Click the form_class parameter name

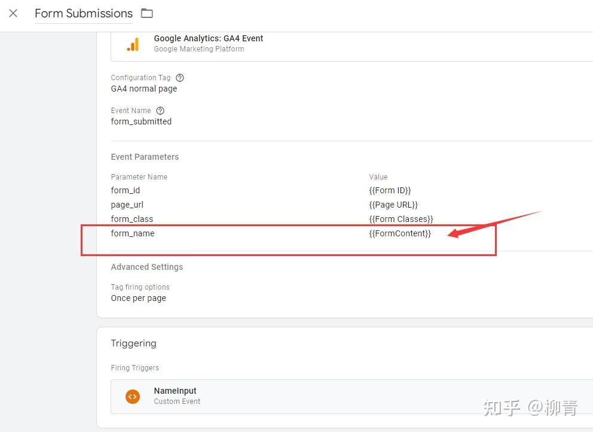(x=132, y=219)
